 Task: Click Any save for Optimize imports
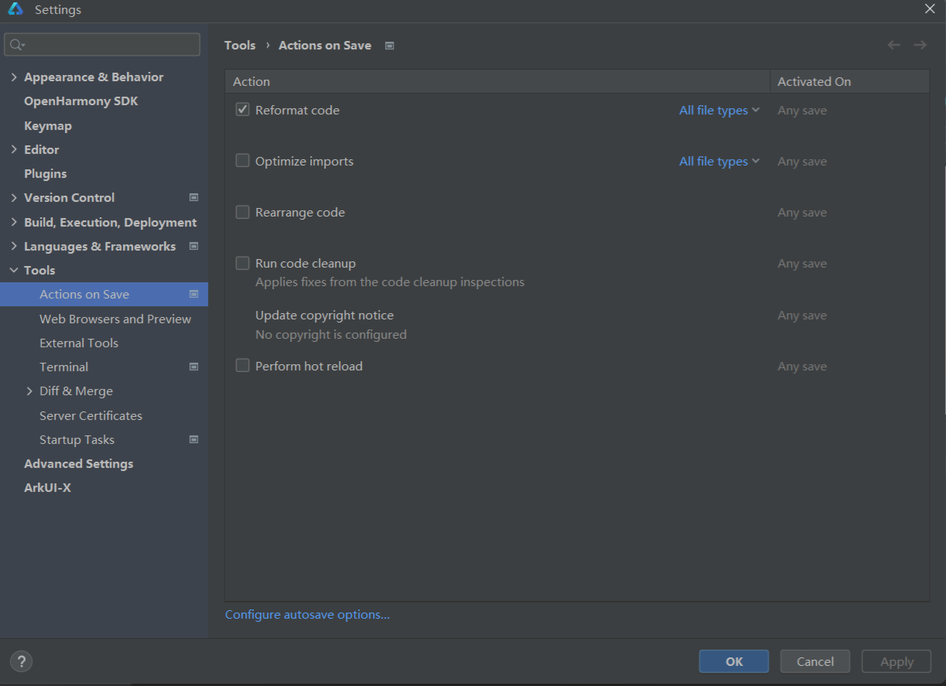click(x=802, y=162)
